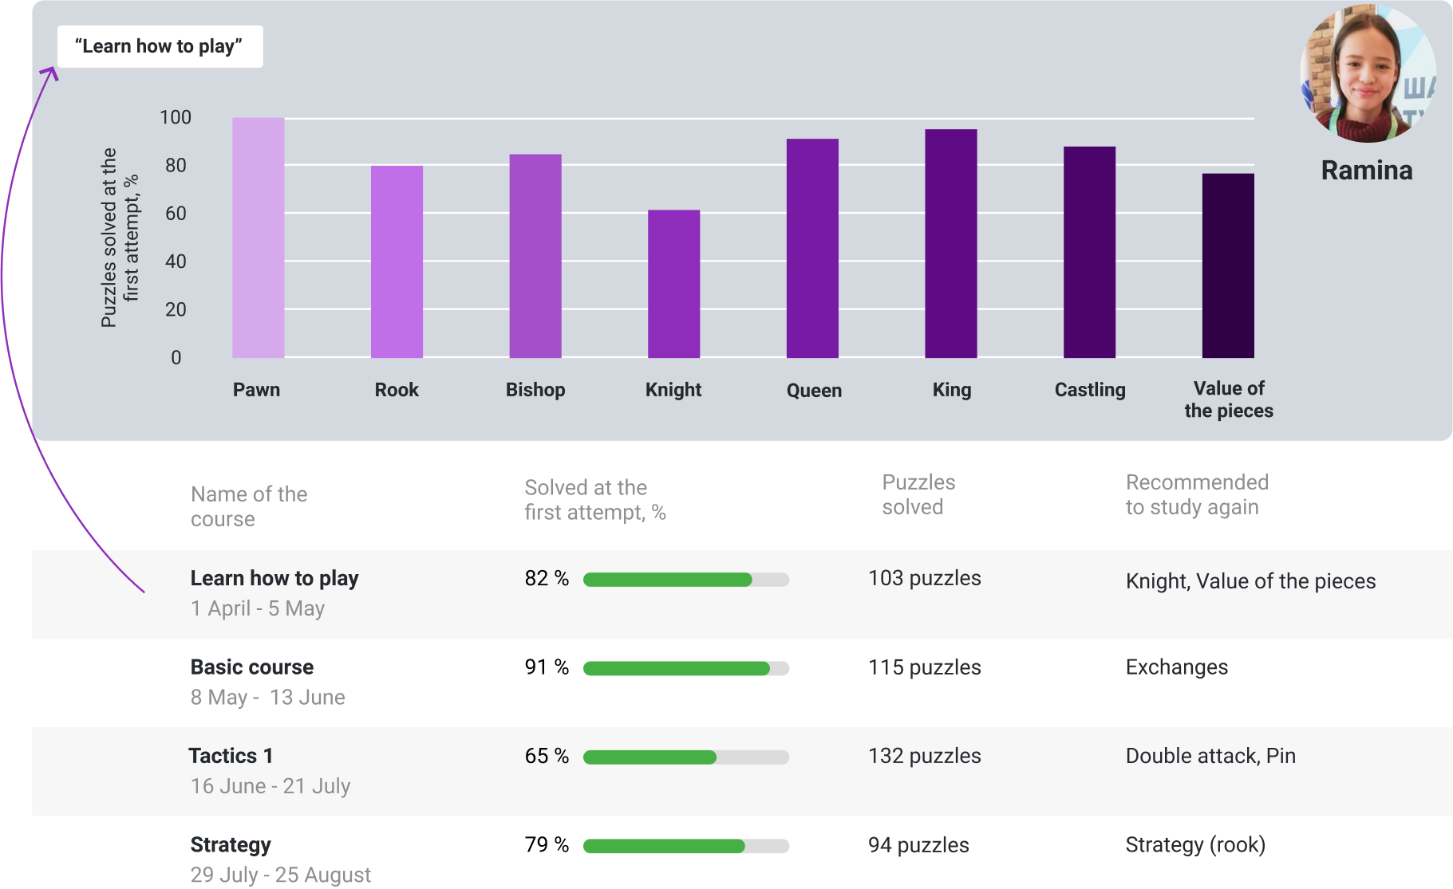Image resolution: width=1453 pixels, height=889 pixels.
Task: Select the Rook bar in chart
Action: [x=397, y=262]
